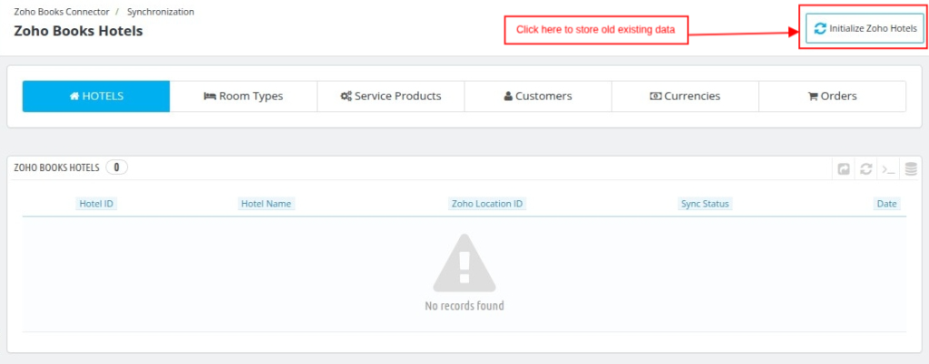The image size is (929, 364).
Task: Click the Zoho Location ID column header
Action: coord(487,204)
